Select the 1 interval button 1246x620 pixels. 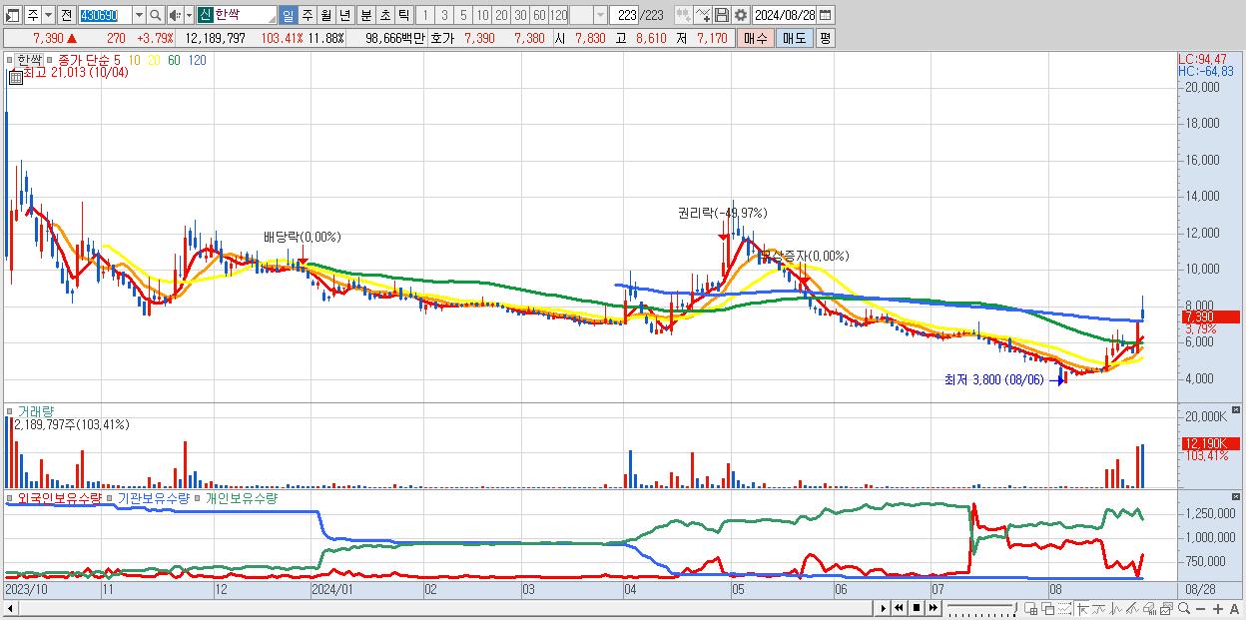click(x=426, y=15)
